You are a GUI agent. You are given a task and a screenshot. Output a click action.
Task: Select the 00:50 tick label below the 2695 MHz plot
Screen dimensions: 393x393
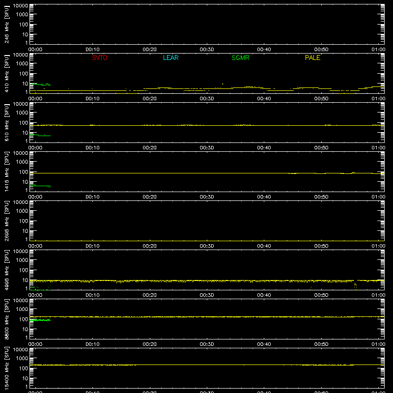tap(321, 246)
